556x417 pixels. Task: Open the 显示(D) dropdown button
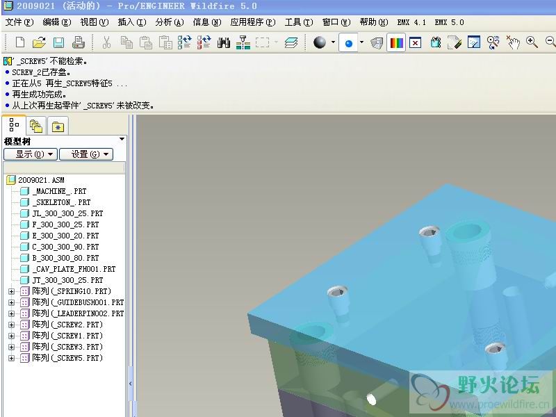pos(30,154)
